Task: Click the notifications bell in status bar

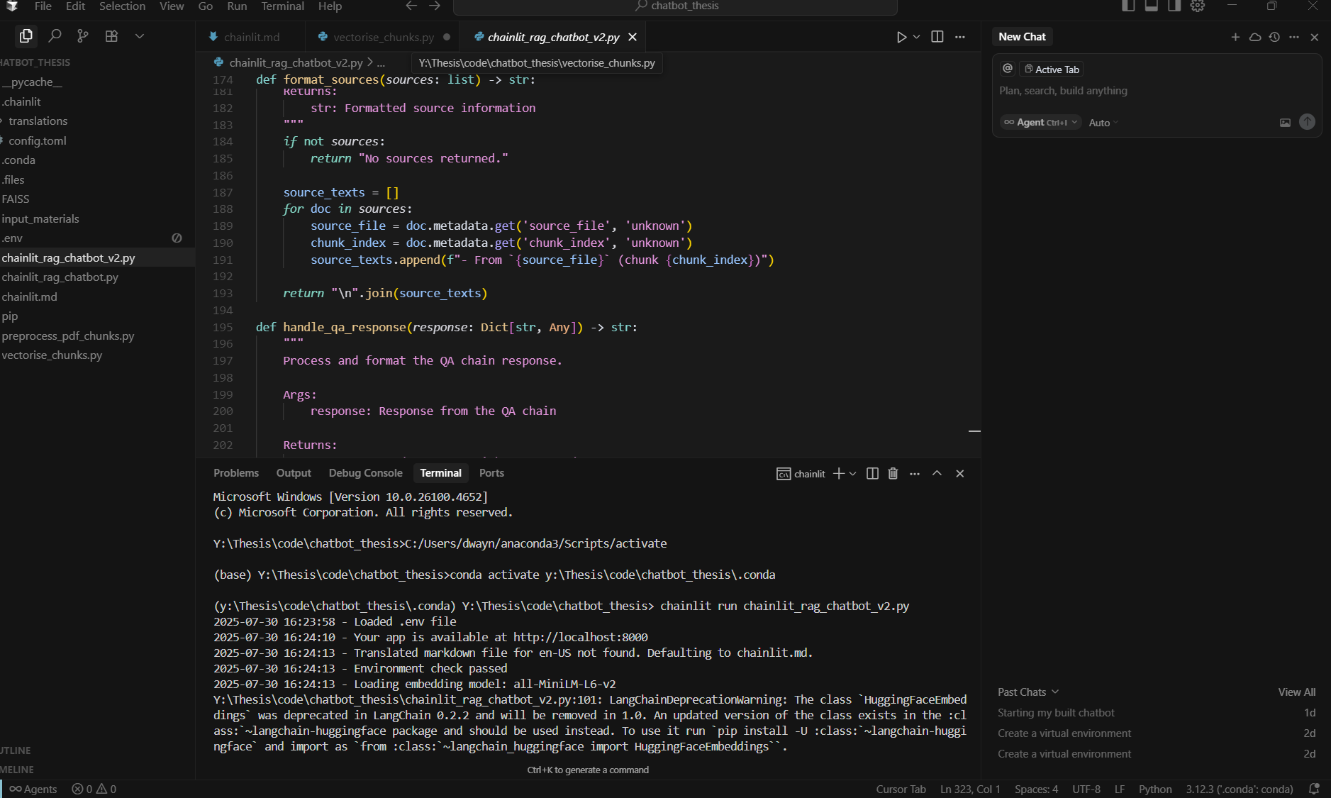Action: point(1314,789)
